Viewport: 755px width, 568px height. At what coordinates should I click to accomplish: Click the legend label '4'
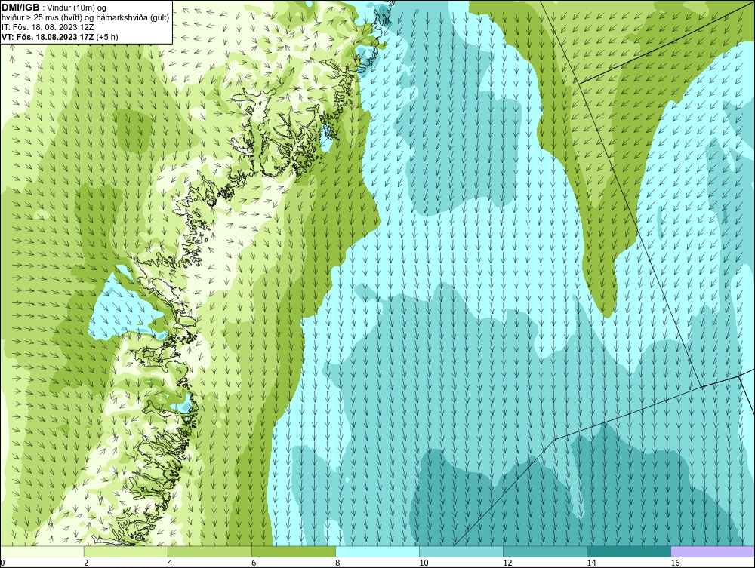170,563
